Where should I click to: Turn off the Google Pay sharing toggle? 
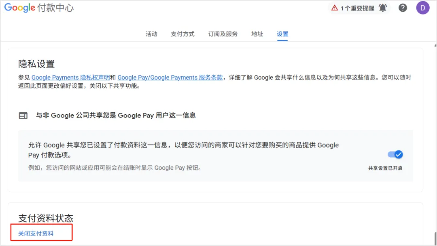coord(395,154)
